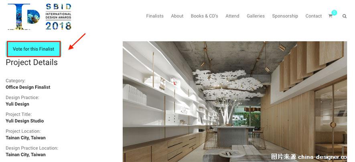This screenshot has width=355, height=162.
Task: Click the Project Details heading
Action: coord(32,62)
